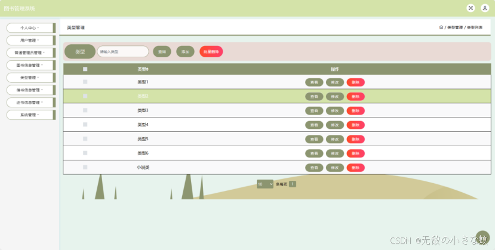Click 删除 for 类型3 row

point(356,110)
